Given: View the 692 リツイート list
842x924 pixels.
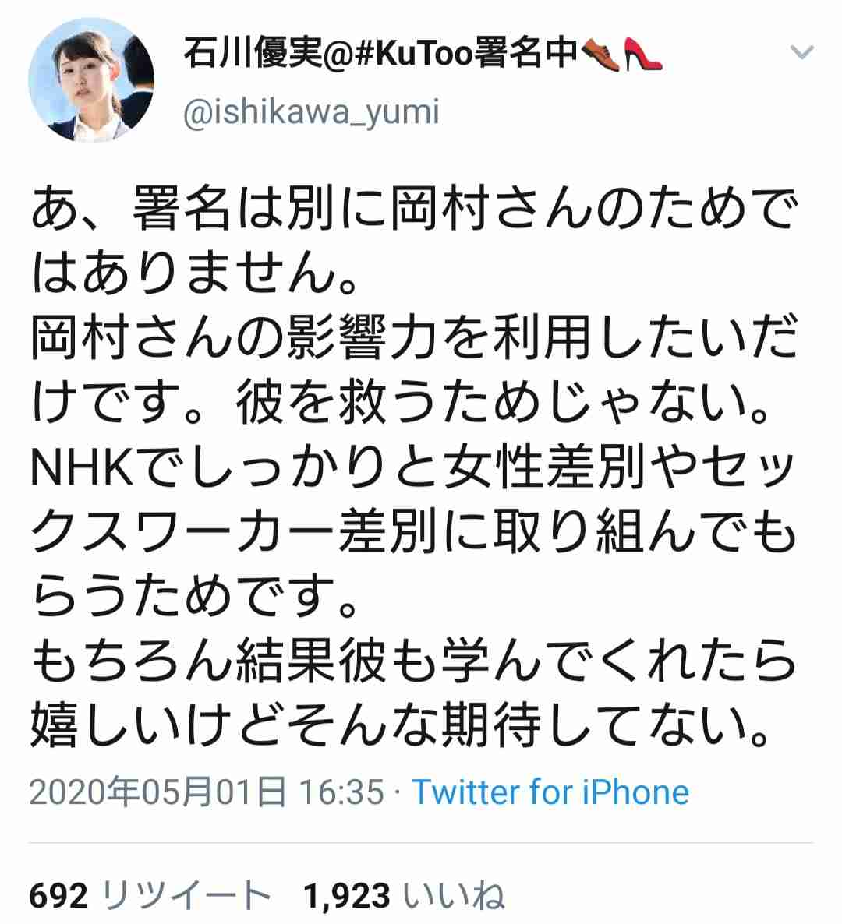Looking at the screenshot, I should tap(150, 895).
